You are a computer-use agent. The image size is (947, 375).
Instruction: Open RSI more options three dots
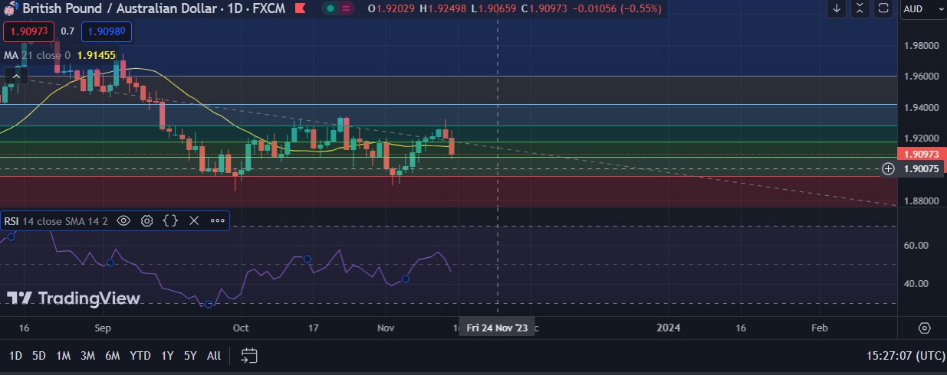(x=217, y=220)
